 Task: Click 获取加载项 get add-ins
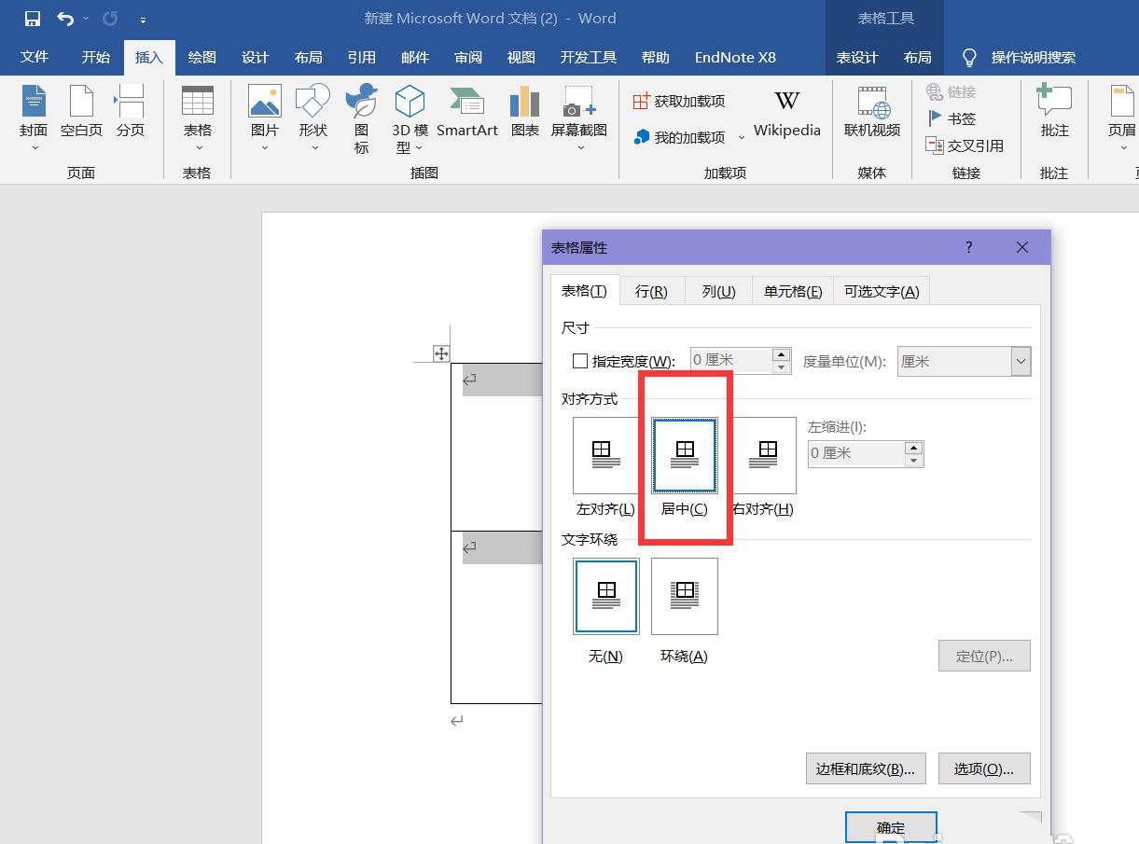tap(678, 101)
